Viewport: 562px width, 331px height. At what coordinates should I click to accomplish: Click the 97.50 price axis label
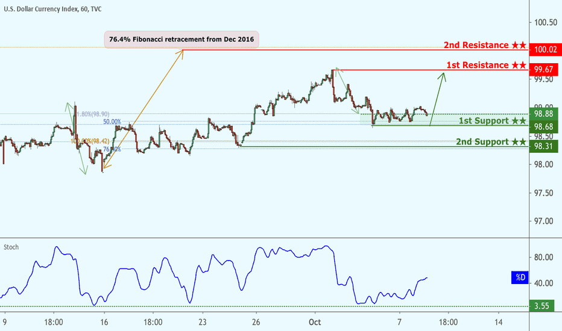click(x=543, y=193)
